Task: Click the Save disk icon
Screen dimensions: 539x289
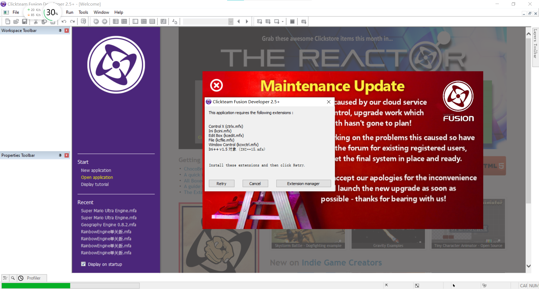Action: tap(24, 22)
